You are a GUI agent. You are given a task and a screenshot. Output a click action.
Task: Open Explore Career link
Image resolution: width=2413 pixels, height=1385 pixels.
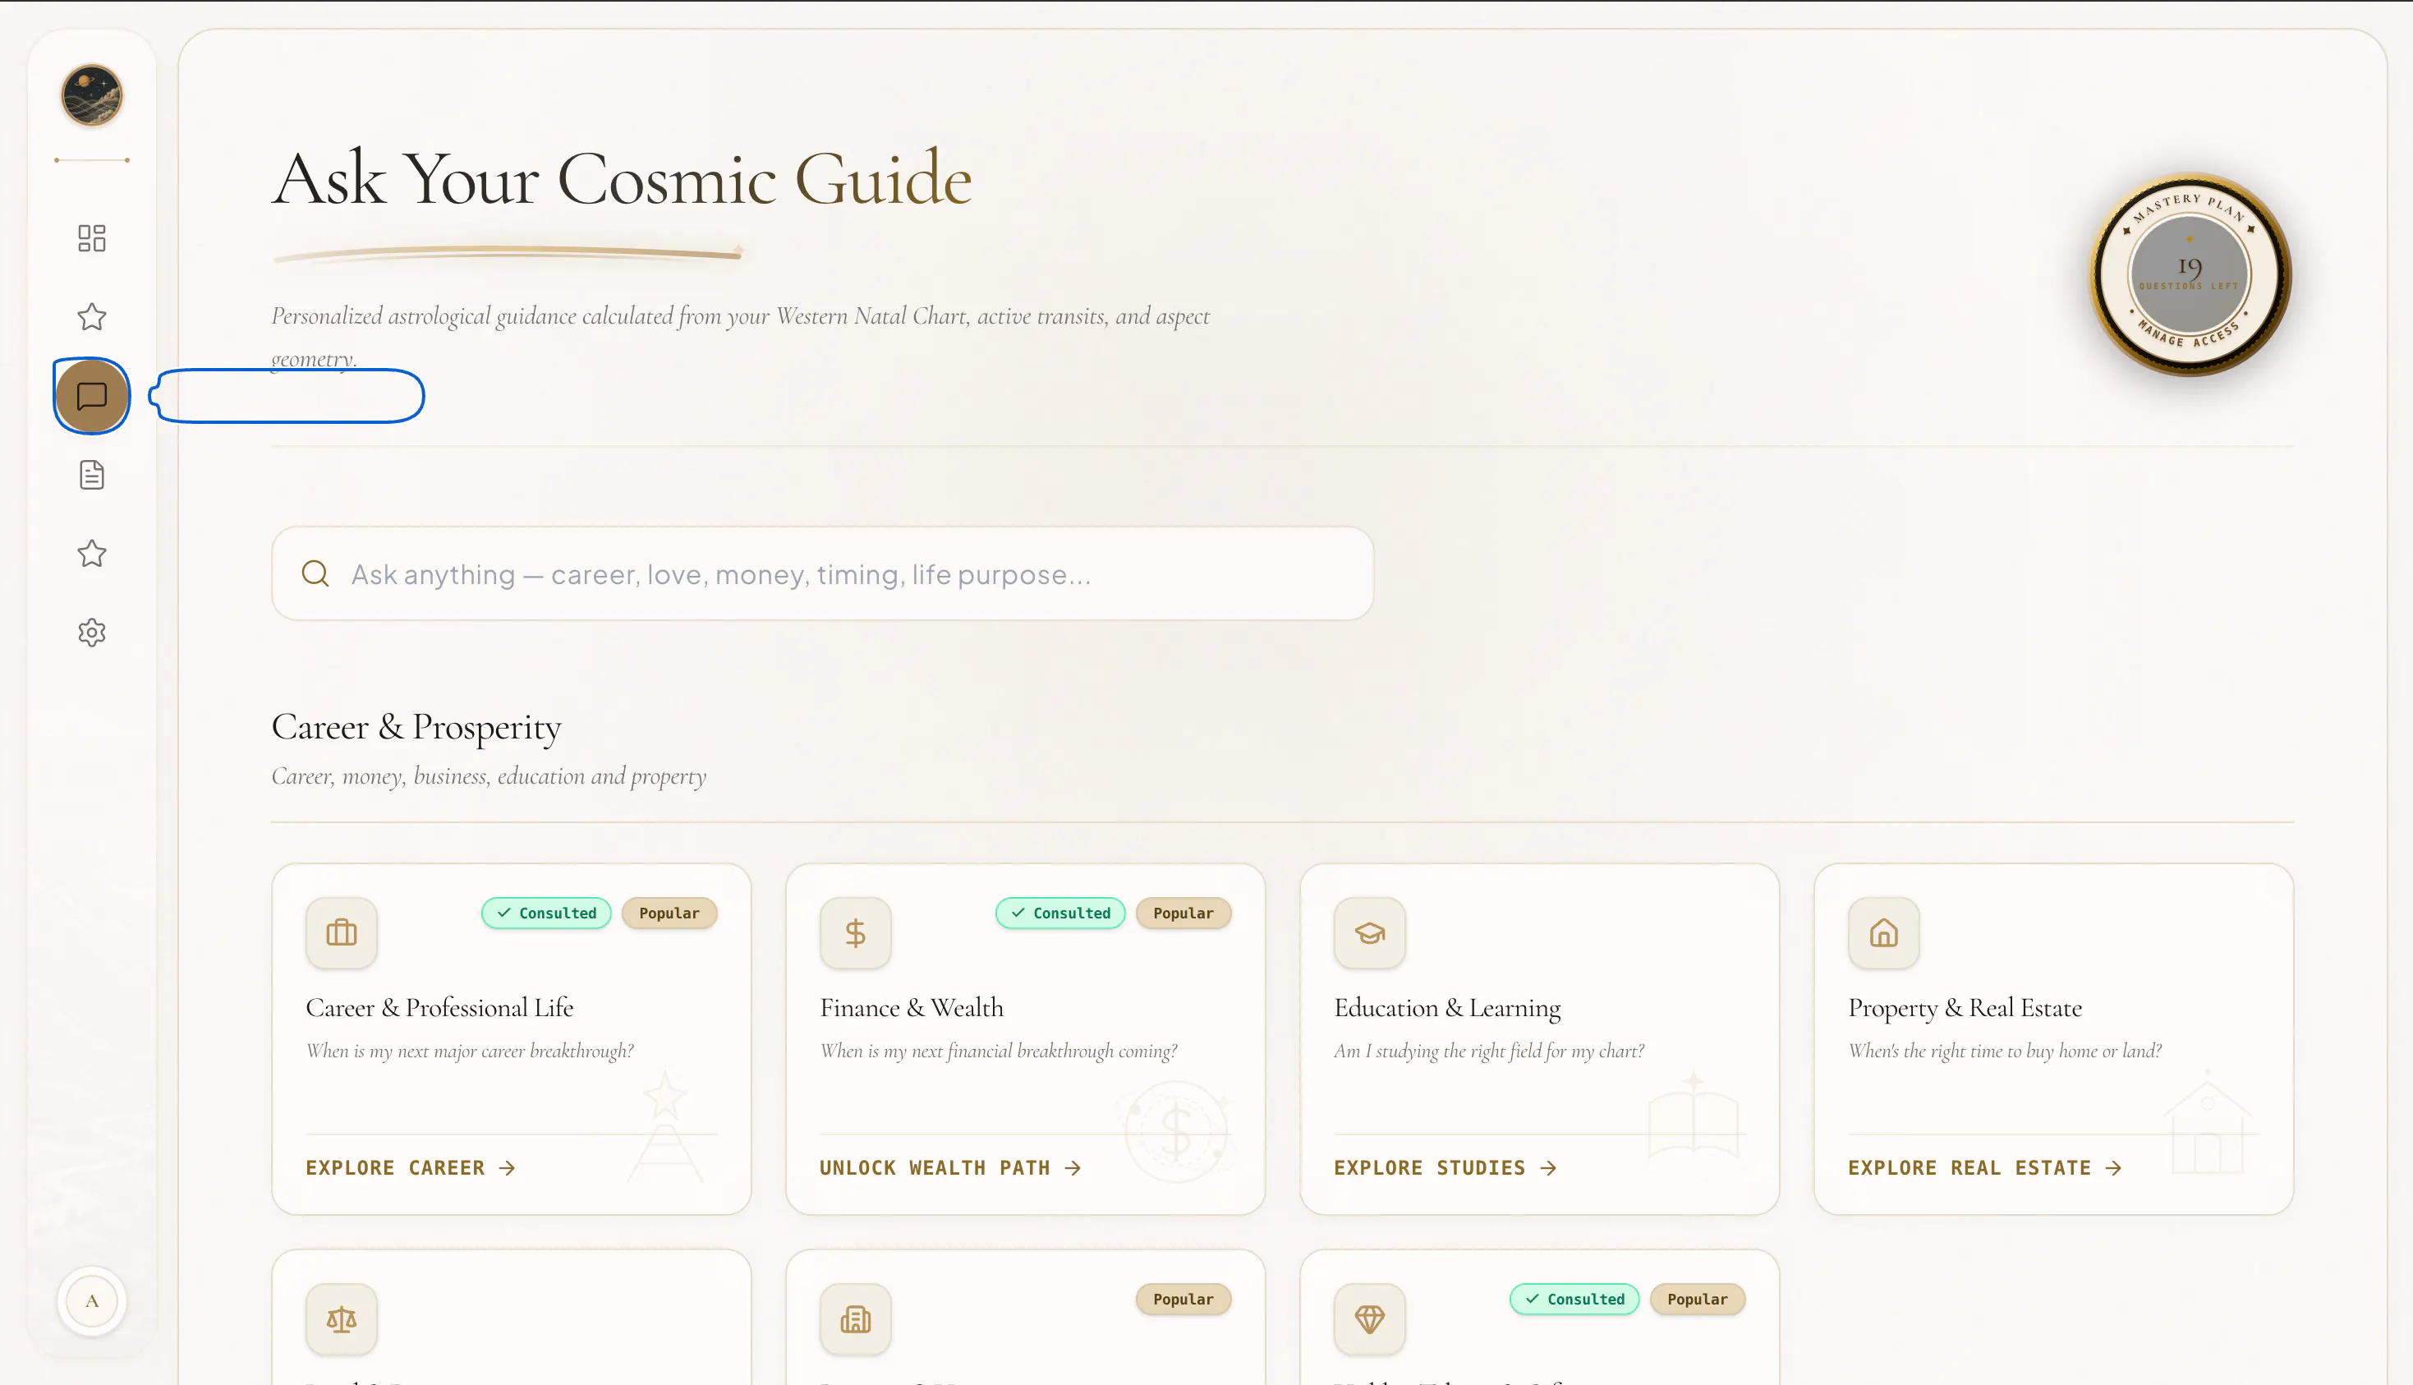(x=411, y=1167)
